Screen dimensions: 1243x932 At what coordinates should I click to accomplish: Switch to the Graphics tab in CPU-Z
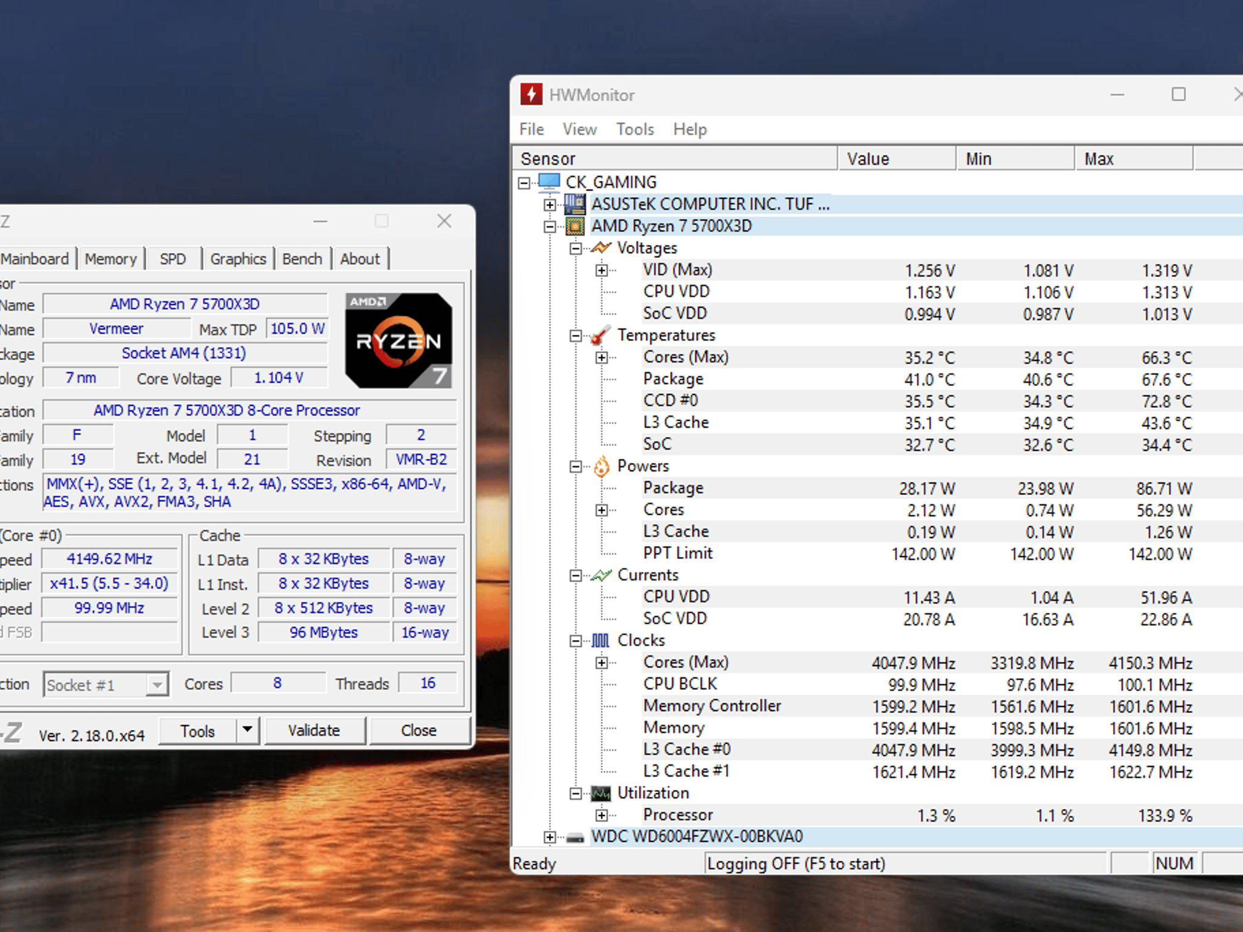point(238,259)
